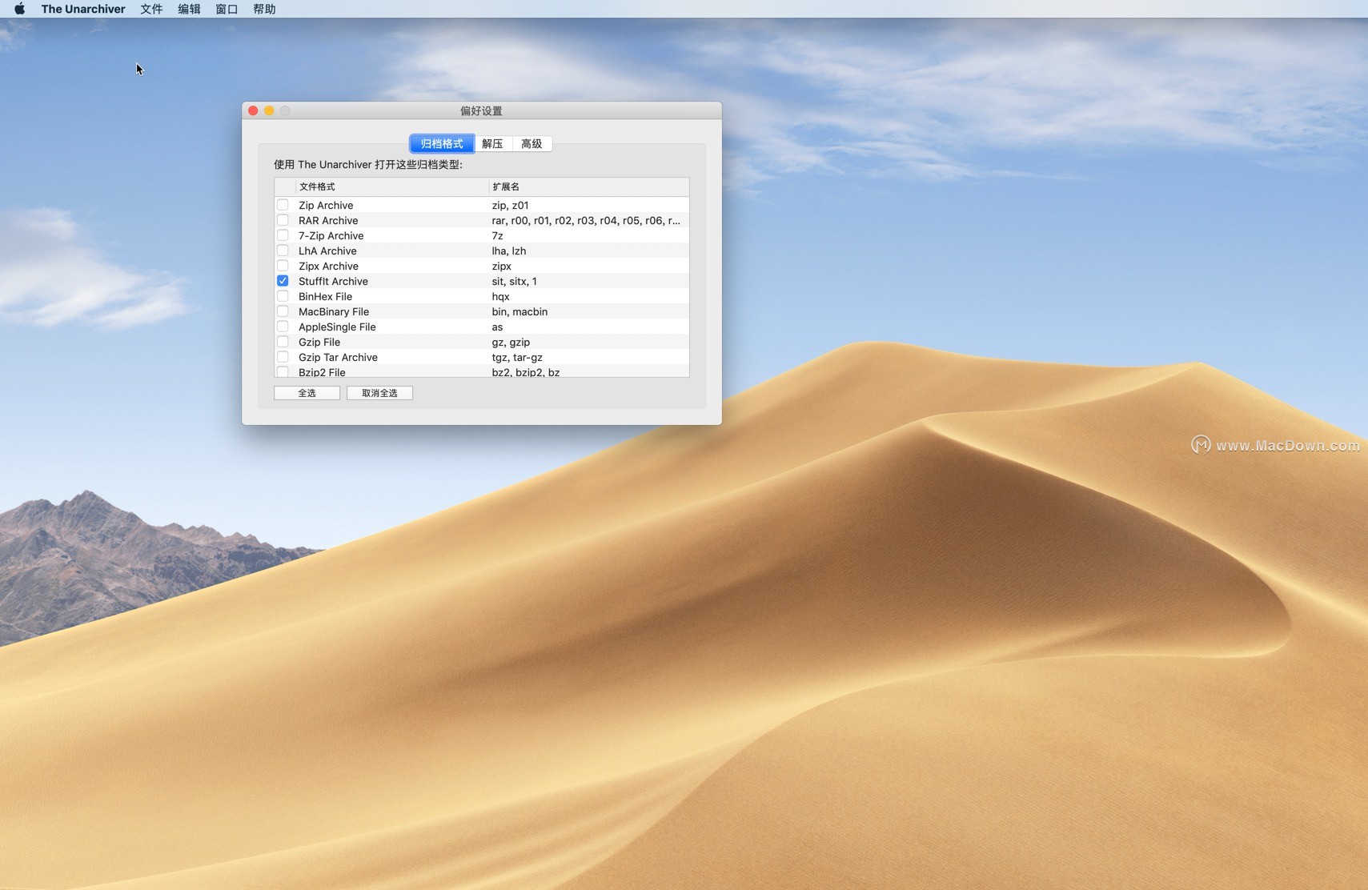The height and width of the screenshot is (890, 1368).
Task: Close the 偏好设置 window
Action: click(x=253, y=110)
